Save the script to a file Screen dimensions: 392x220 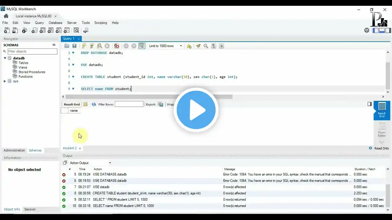[x=74, y=46]
